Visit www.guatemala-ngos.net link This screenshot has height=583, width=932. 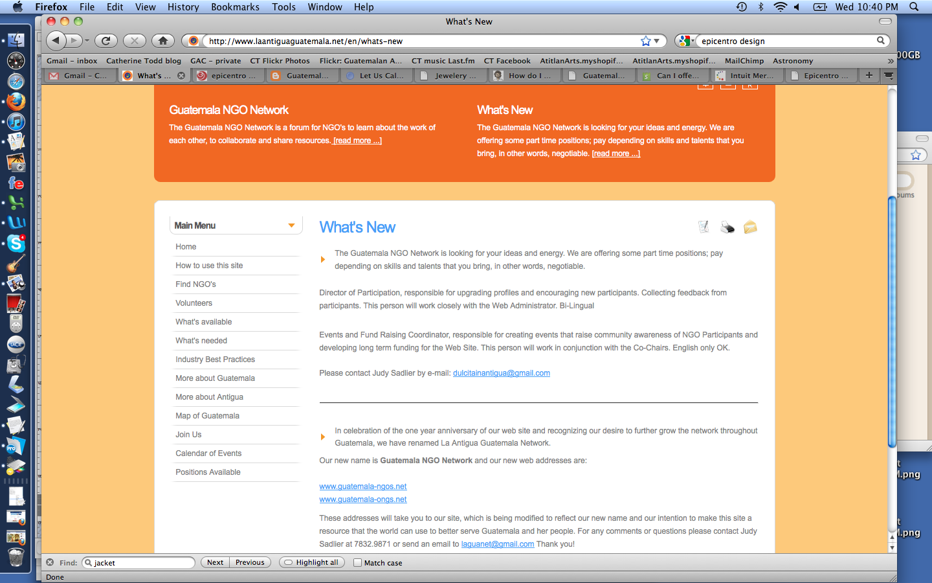coord(363,486)
